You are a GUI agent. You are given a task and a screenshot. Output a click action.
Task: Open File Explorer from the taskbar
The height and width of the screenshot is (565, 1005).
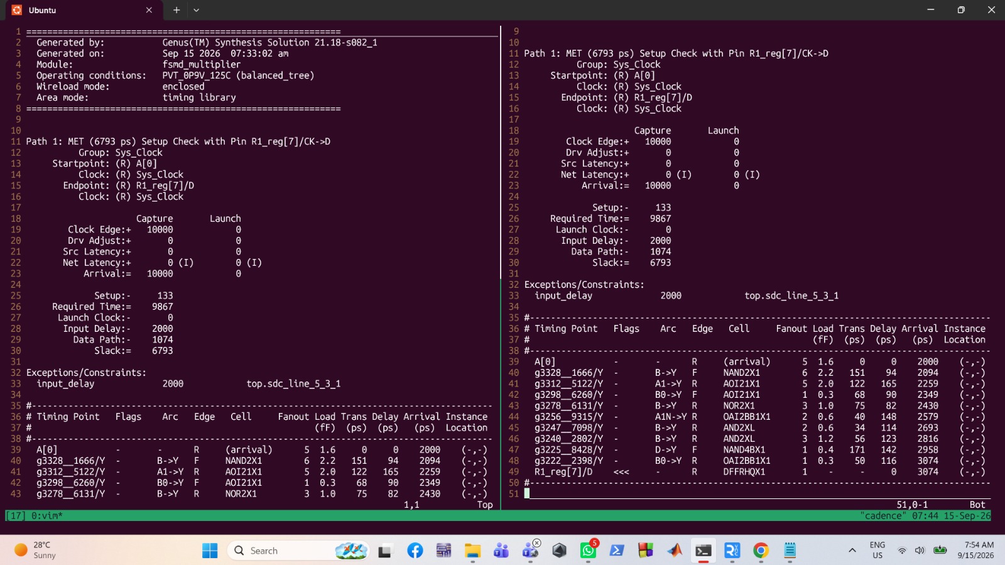click(x=472, y=551)
